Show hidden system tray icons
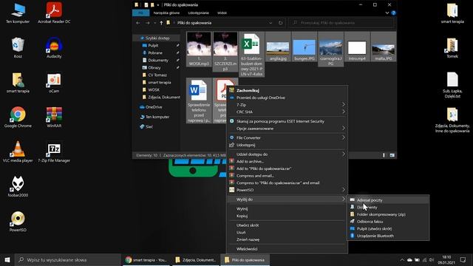Image resolution: width=473 pixels, height=266 pixels. coord(402,260)
